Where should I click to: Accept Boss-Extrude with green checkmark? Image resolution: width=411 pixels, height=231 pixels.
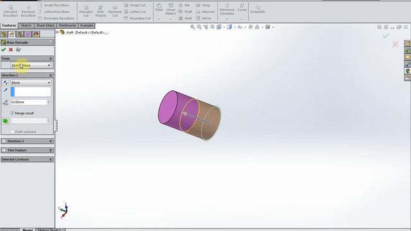pyautogui.click(x=3, y=49)
